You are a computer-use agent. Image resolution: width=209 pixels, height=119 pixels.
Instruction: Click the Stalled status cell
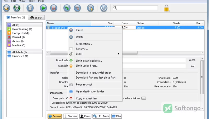coord(141,28)
